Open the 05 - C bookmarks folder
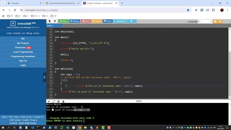This screenshot has height=130, width=231. tap(35, 16)
